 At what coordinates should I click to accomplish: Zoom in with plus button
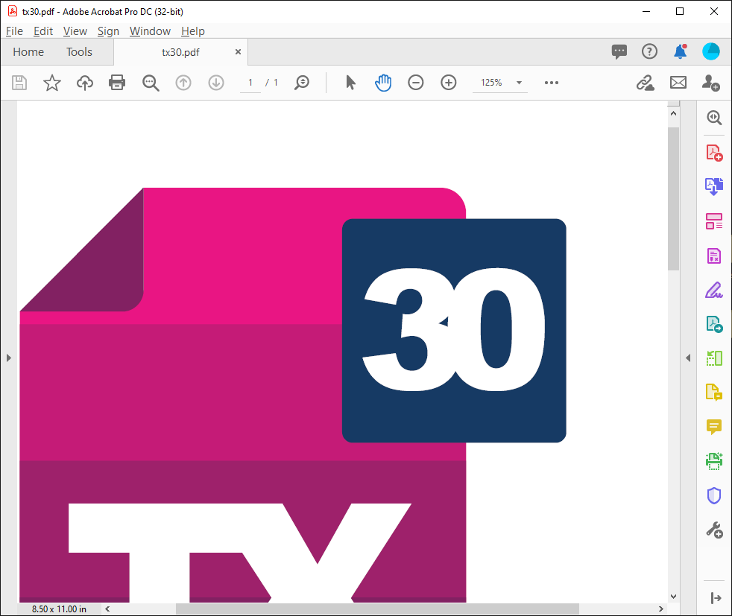pos(448,83)
